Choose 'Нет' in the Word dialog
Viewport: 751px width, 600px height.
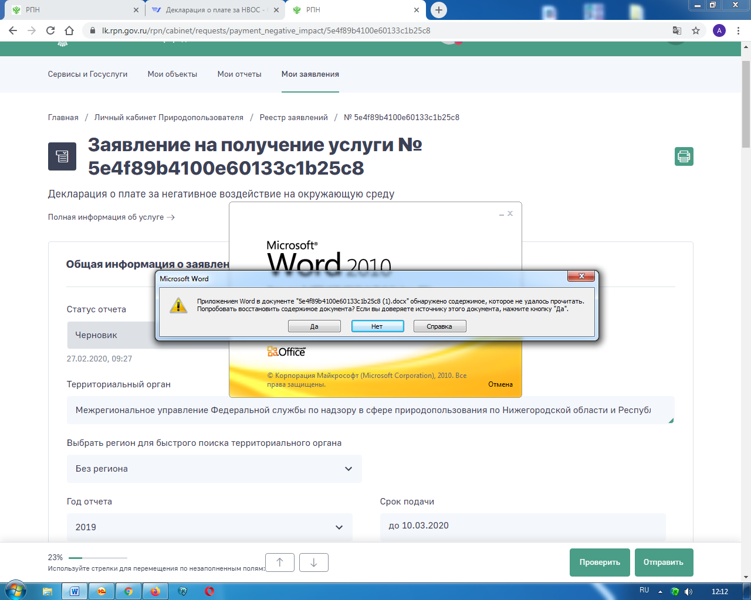pos(377,326)
